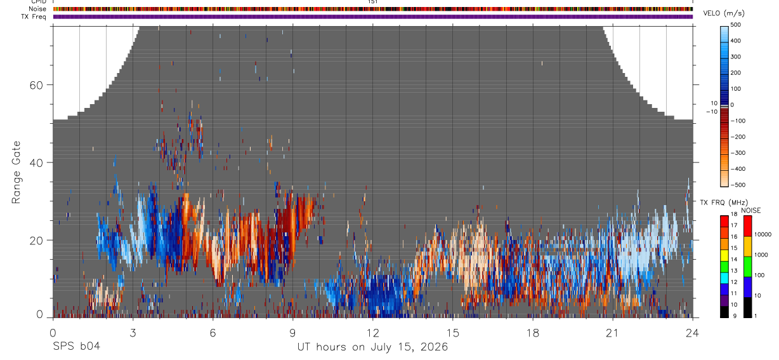Screen dimensions: 779x360
Task: Click the Noise strip label at top
Action: pos(37,9)
